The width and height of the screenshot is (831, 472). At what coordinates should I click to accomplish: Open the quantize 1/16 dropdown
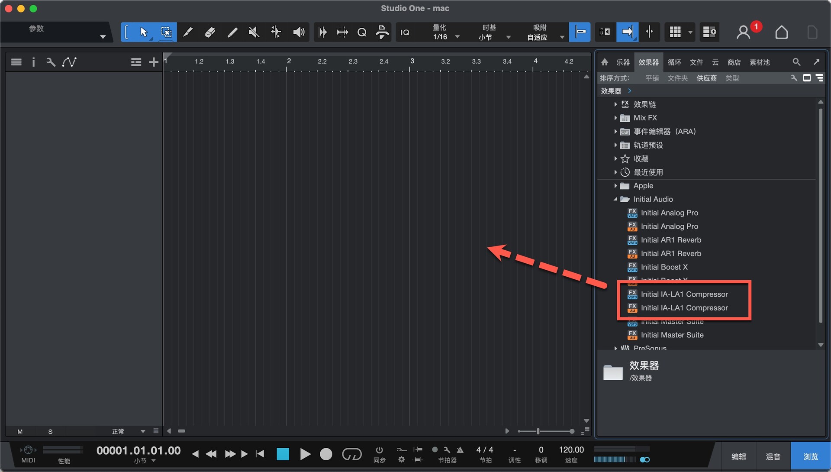pos(446,37)
